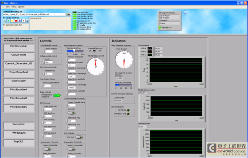Open the View menu

coord(8,7)
